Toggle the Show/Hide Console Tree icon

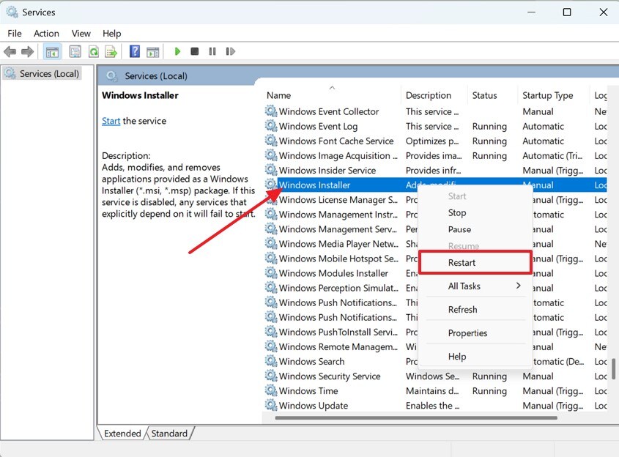(x=52, y=52)
